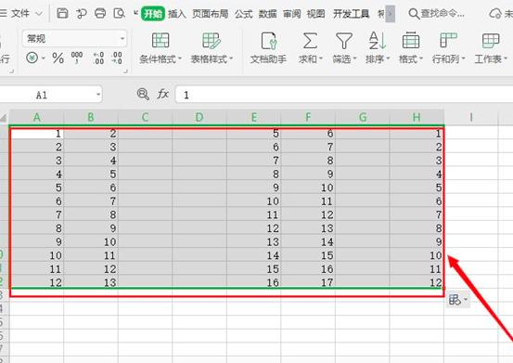Open the 审阅 tab

click(292, 14)
